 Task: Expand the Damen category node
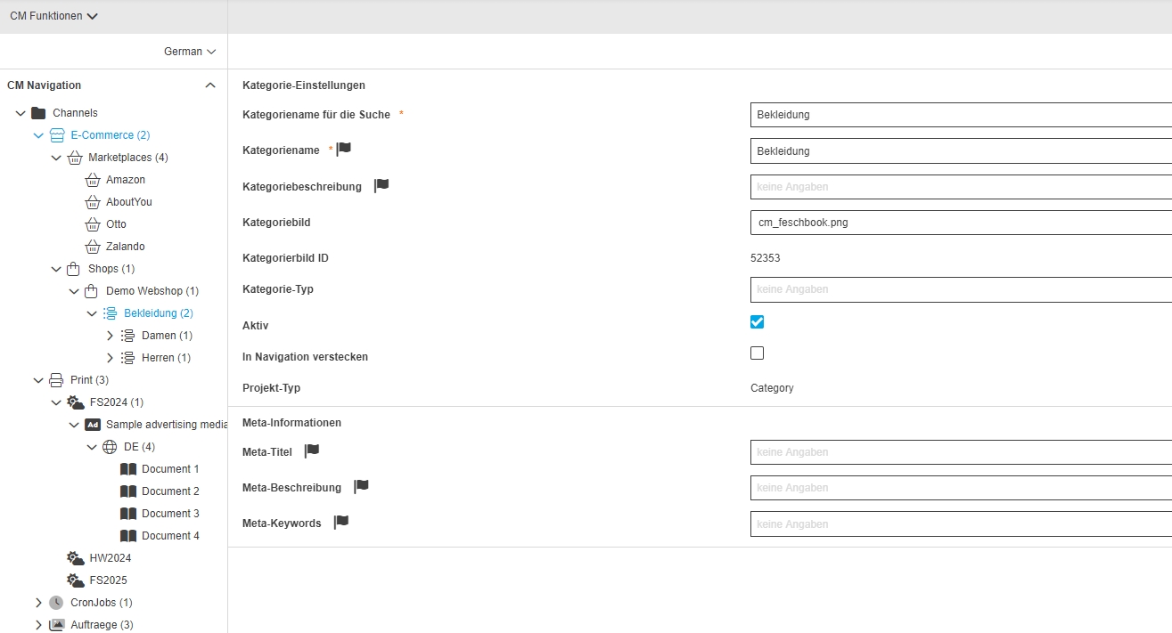(x=110, y=336)
